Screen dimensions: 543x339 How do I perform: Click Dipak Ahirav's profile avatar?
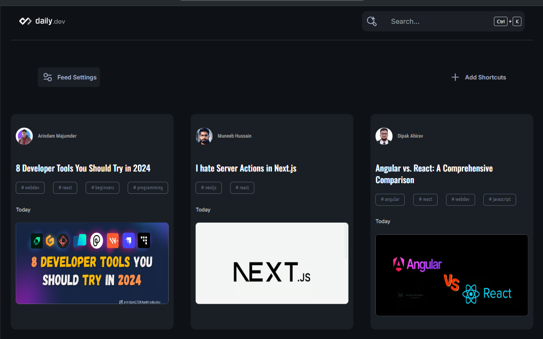coord(383,136)
